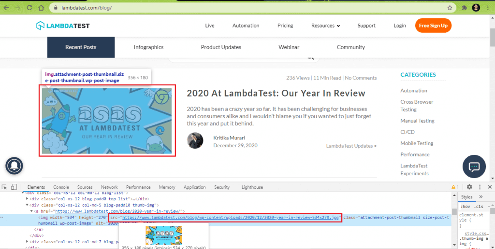
Task: Click the address bar URL
Action: [87, 8]
